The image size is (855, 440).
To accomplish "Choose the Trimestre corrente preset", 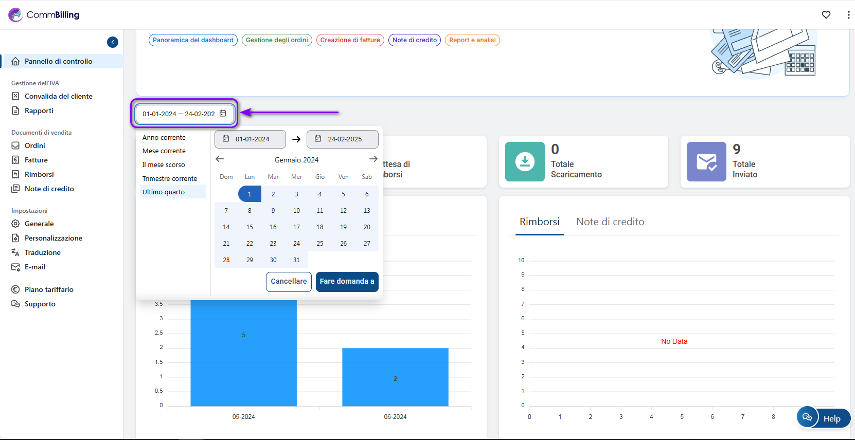I will (170, 178).
